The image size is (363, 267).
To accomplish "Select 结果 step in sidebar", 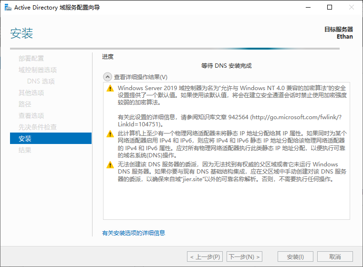I will [x=25, y=150].
